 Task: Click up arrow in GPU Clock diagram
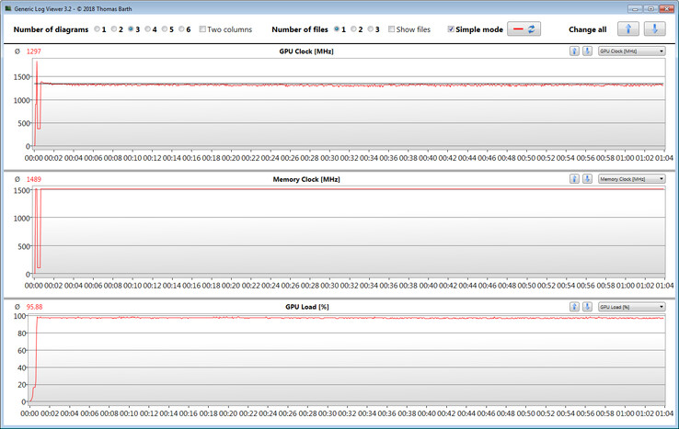pyautogui.click(x=574, y=51)
